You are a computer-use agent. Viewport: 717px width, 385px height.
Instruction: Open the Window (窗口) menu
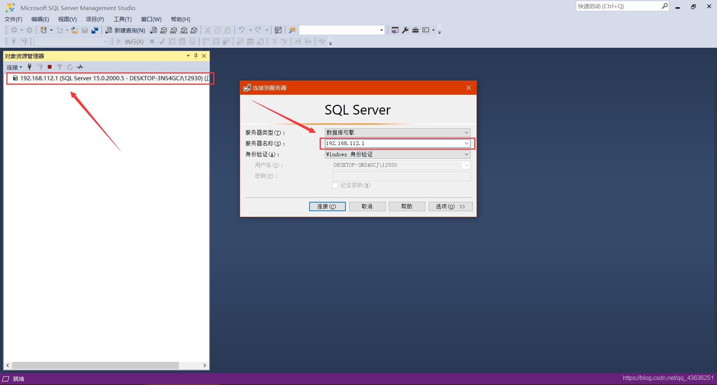[151, 19]
